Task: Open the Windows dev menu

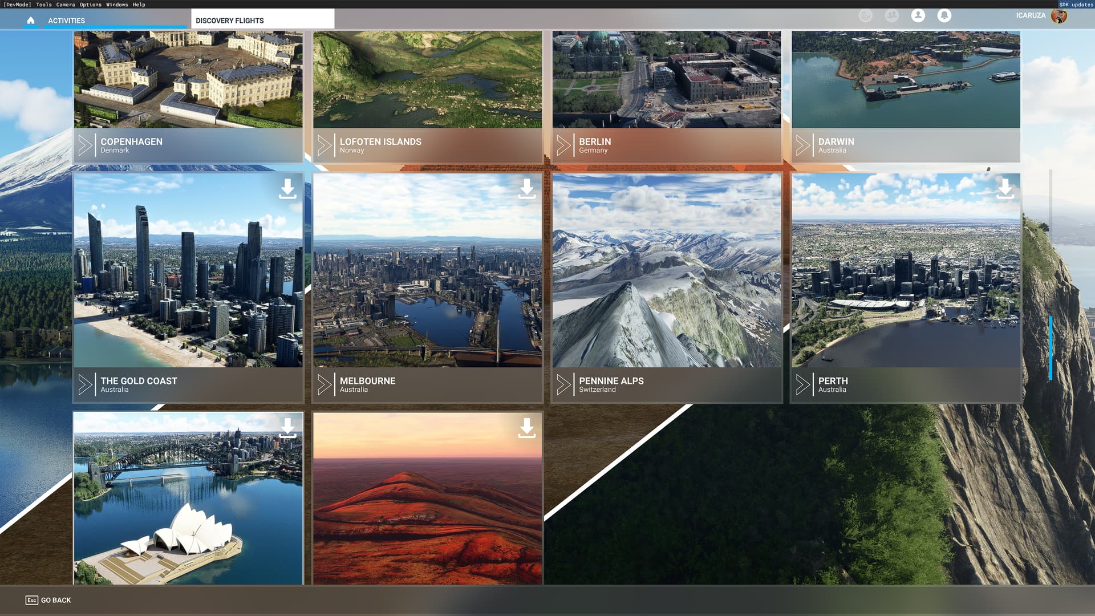Action: 117,4
